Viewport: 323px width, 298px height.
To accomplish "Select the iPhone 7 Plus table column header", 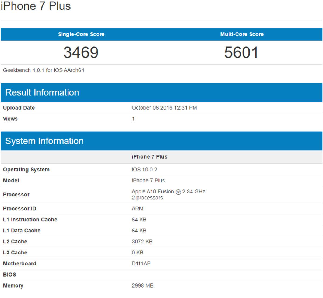I will [149, 156].
